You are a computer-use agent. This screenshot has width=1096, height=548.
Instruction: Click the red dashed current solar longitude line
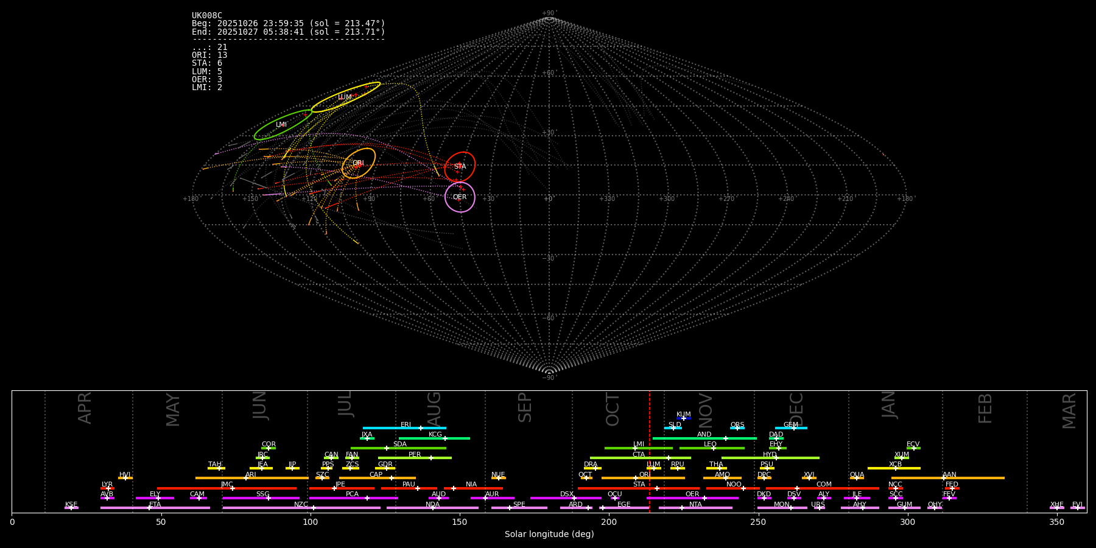click(650, 451)
